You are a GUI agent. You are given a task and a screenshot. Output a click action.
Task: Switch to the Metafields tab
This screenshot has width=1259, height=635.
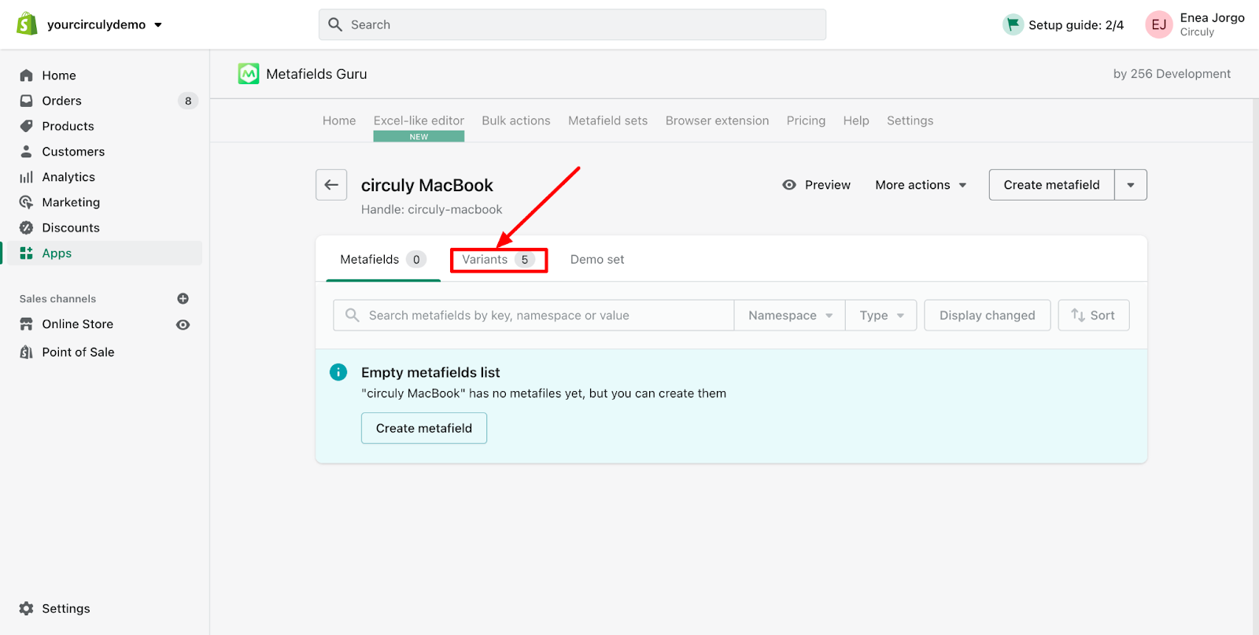[x=383, y=260]
